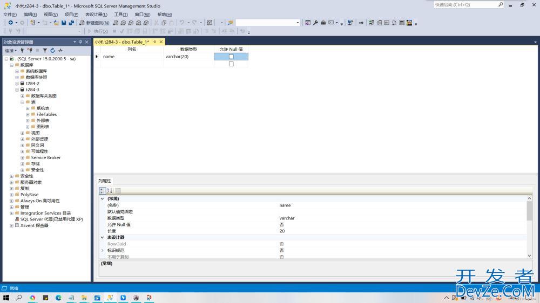The width and height of the screenshot is (540, 303).
Task: Open the 连接 (Connect) dropdown
Action: pos(11,51)
